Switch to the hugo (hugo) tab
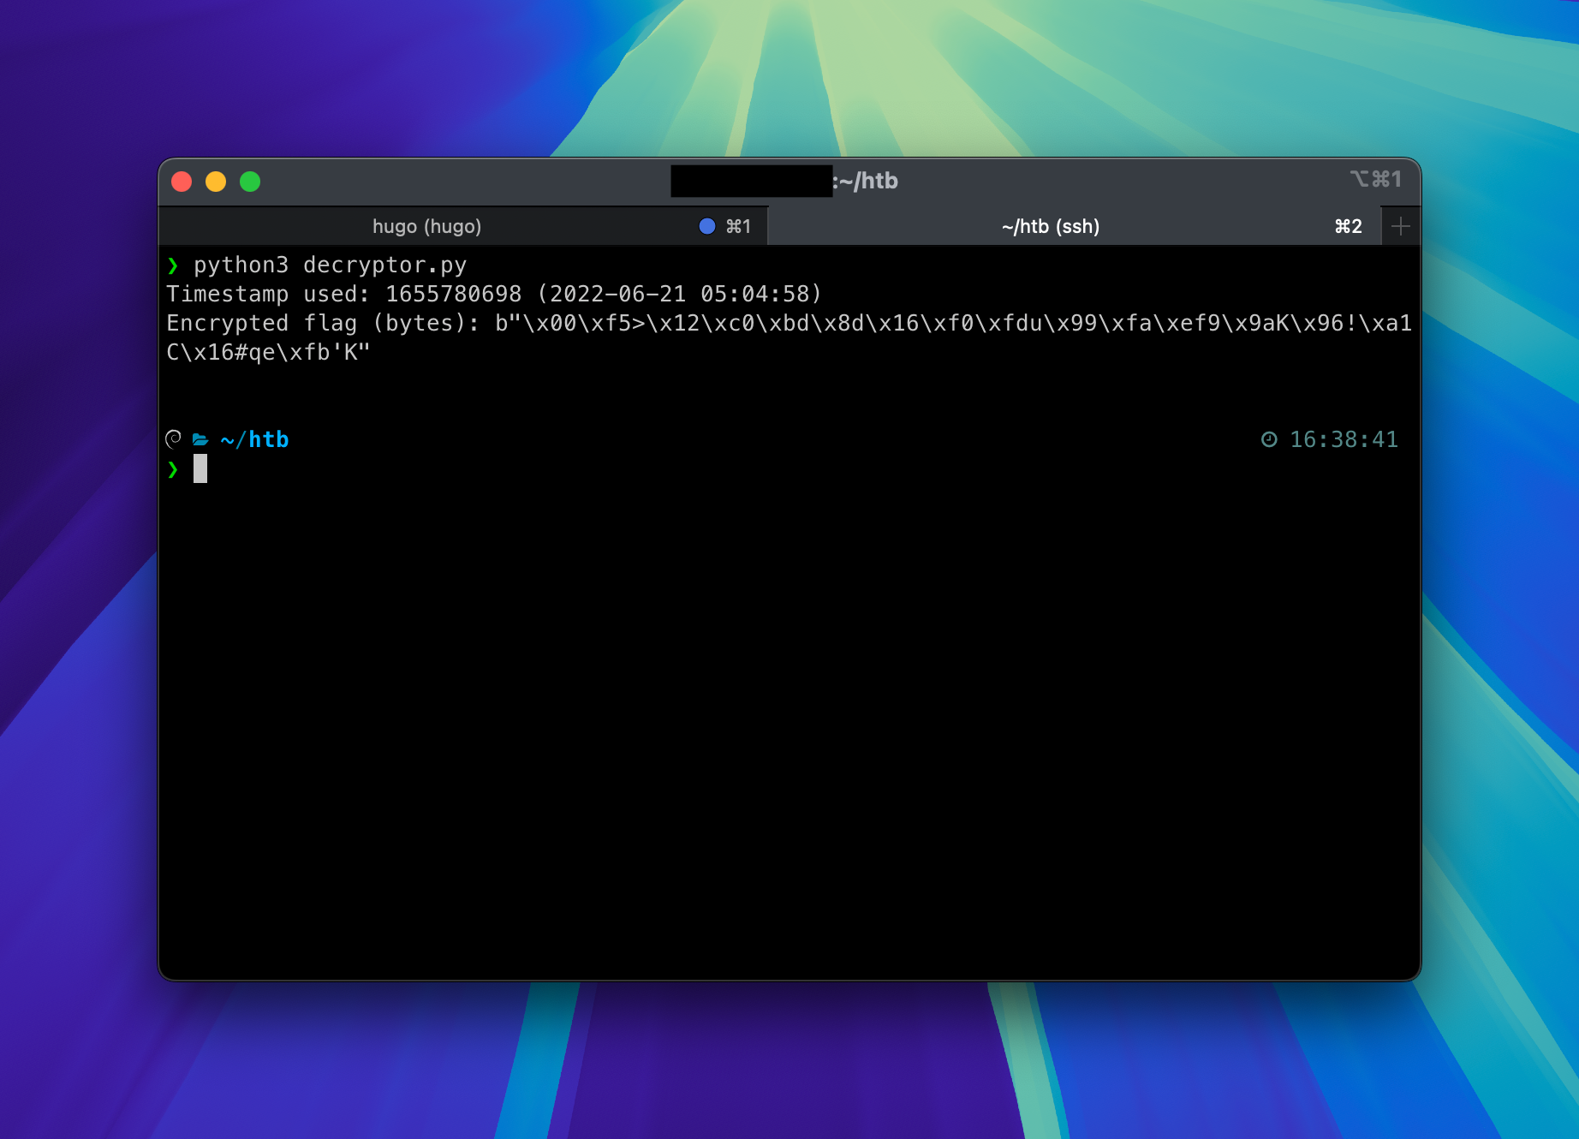Screen dimensions: 1579x1139 [x=426, y=226]
